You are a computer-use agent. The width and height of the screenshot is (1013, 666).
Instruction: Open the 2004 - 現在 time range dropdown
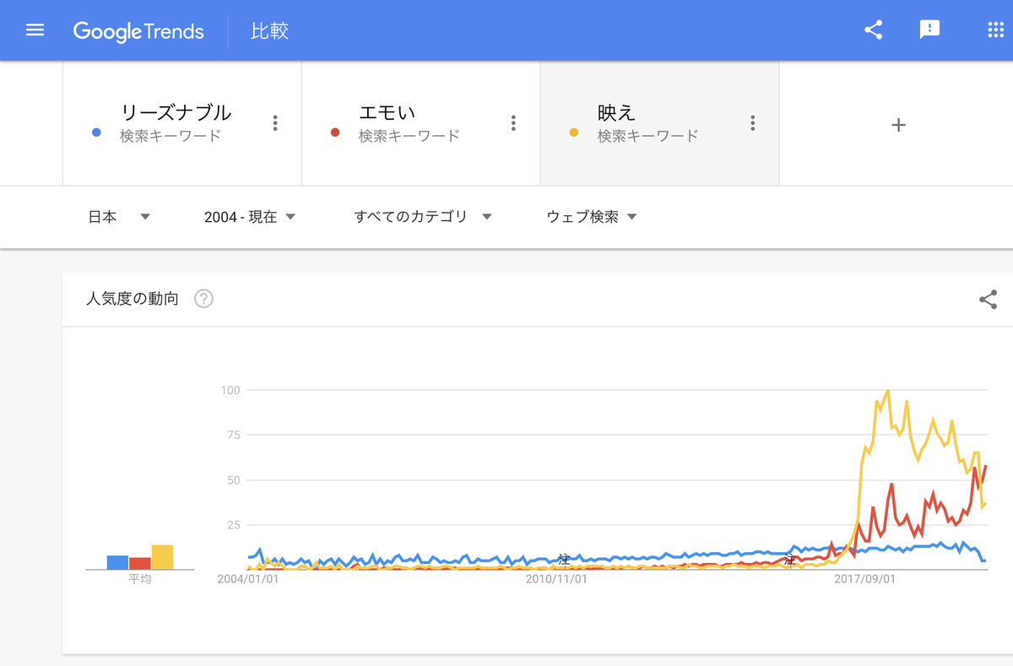coord(251,216)
